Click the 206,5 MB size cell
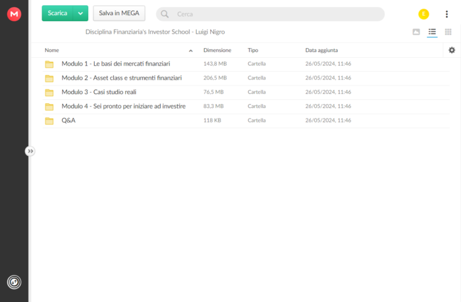 pos(215,78)
